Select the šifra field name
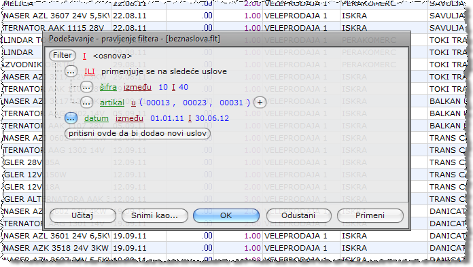Viewport: 473px width, 267px height. [108, 87]
